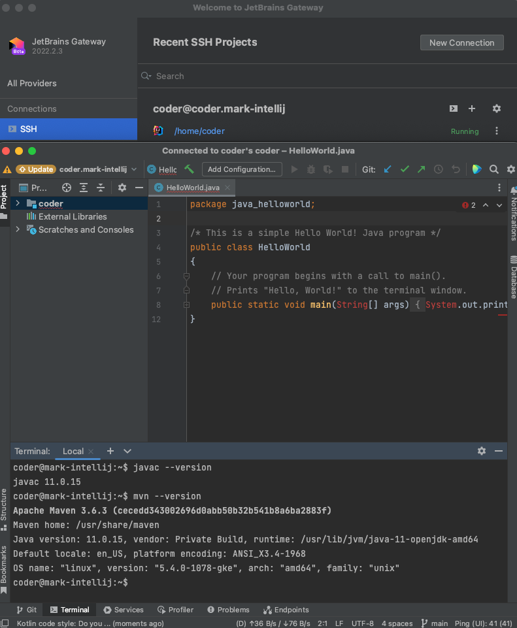This screenshot has height=628, width=517.
Task: Hide the Project panel with minus icon
Action: click(139, 188)
